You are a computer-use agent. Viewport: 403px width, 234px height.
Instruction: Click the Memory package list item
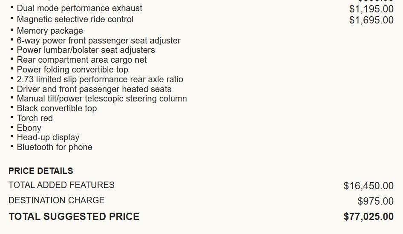coord(50,31)
